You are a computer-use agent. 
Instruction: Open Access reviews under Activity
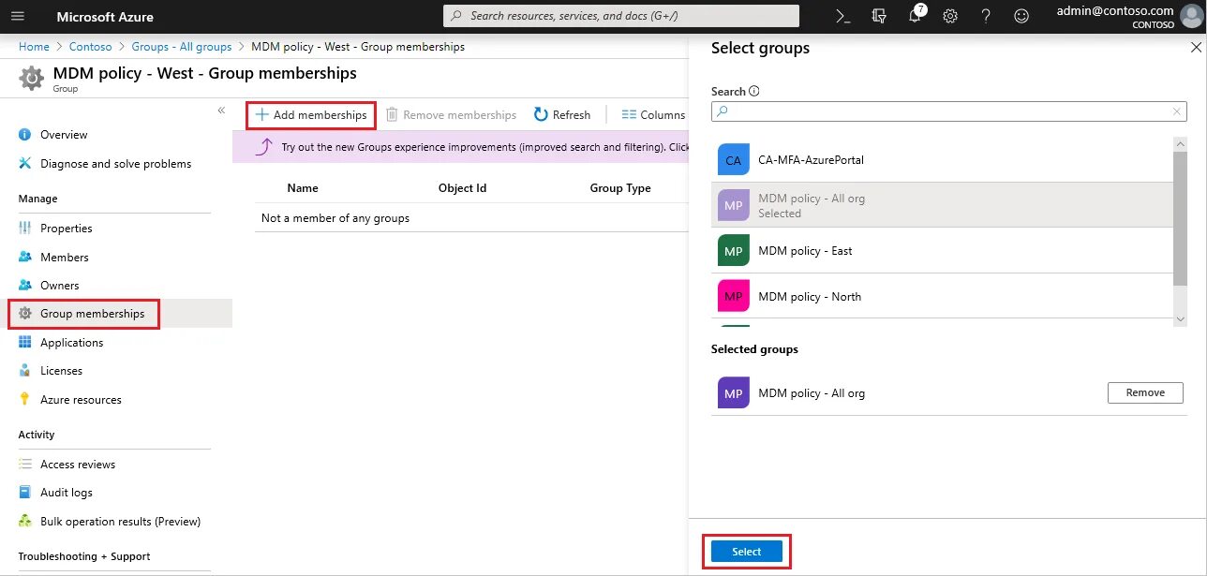coord(78,465)
